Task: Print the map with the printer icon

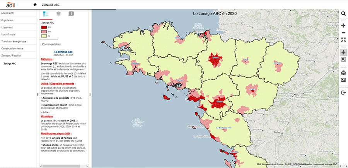Action: 343,72
